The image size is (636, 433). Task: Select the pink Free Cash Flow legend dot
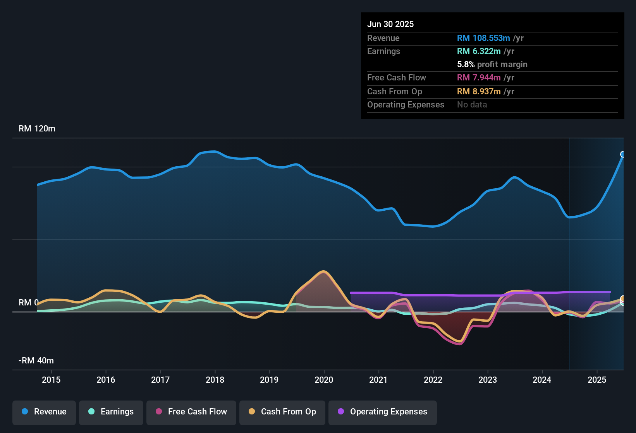[x=159, y=412]
